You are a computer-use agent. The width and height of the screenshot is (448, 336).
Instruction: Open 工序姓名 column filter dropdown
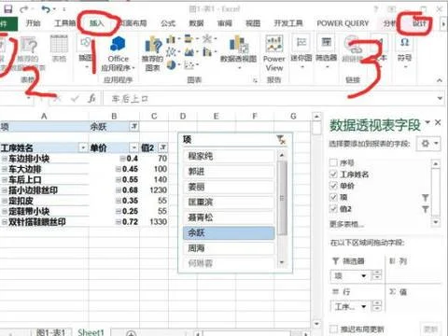point(83,147)
